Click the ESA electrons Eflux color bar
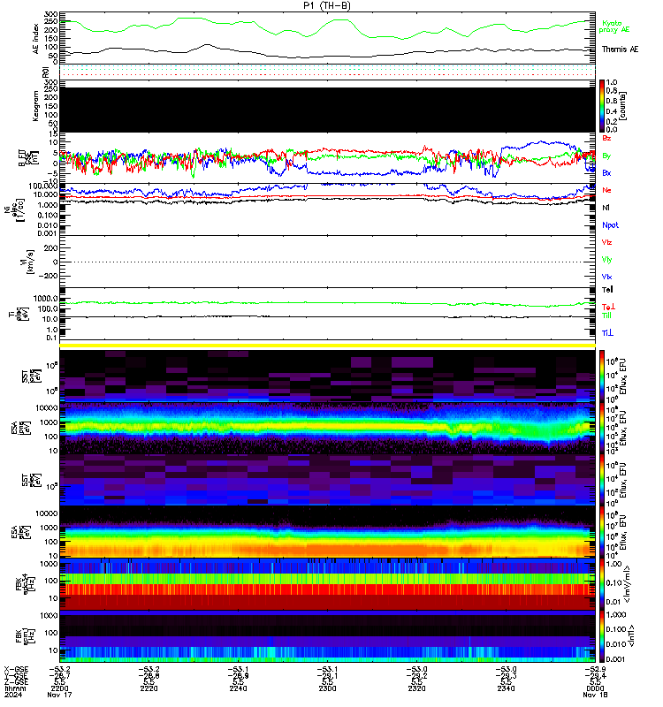 pos(602,531)
